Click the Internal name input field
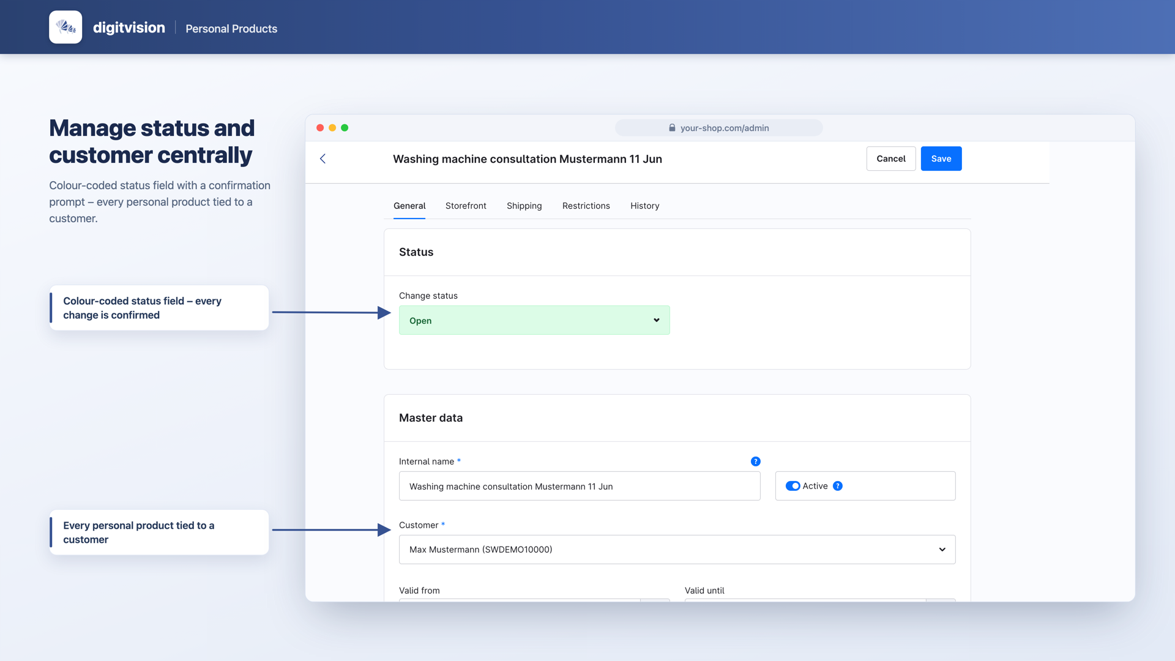The height and width of the screenshot is (661, 1175). [x=580, y=486]
